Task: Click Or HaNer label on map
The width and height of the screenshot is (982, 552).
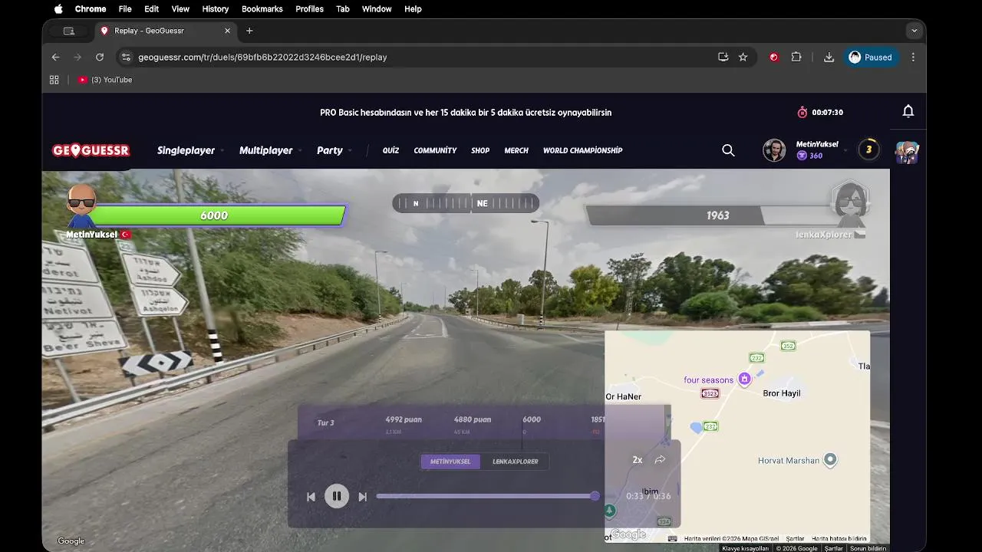Action: [x=623, y=396]
